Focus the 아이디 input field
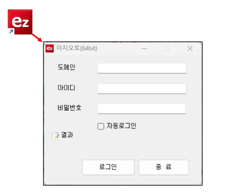Image resolution: width=230 pixels, height=193 pixels. click(x=142, y=89)
